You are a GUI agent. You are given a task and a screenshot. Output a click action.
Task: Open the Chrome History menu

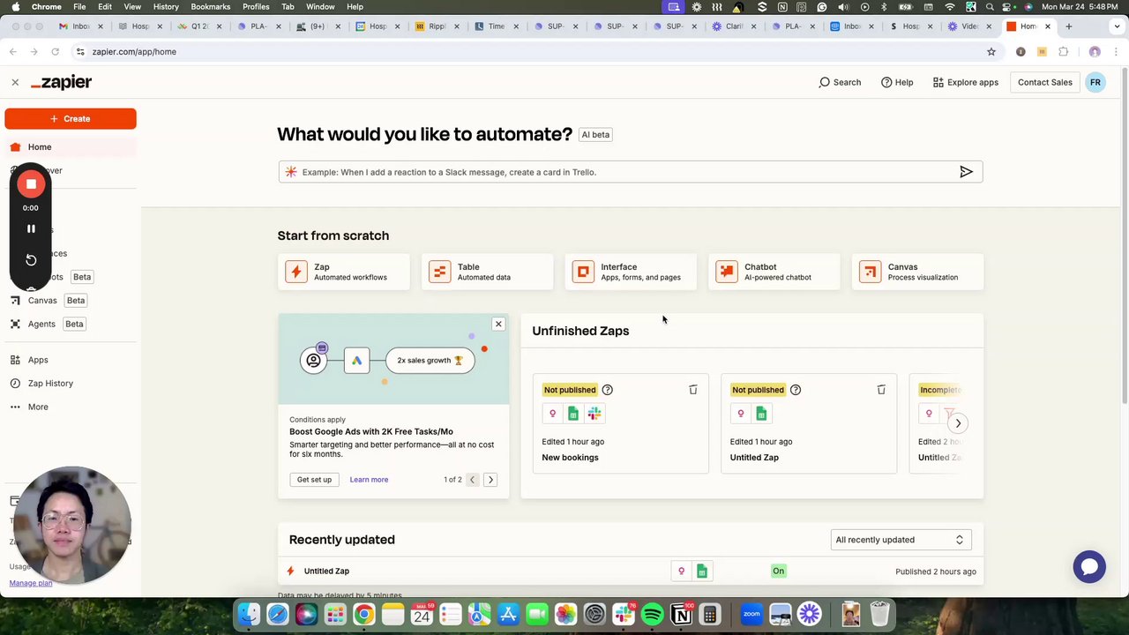[x=166, y=6]
